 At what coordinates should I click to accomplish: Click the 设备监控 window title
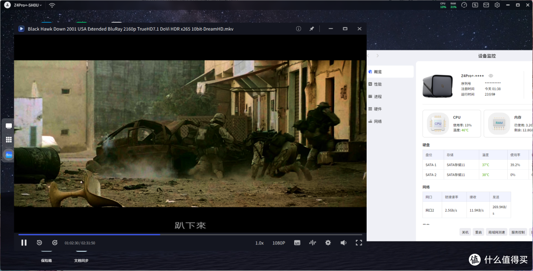[487, 56]
